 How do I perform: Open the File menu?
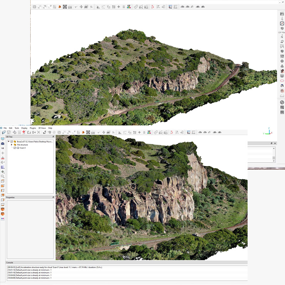pos(5,128)
